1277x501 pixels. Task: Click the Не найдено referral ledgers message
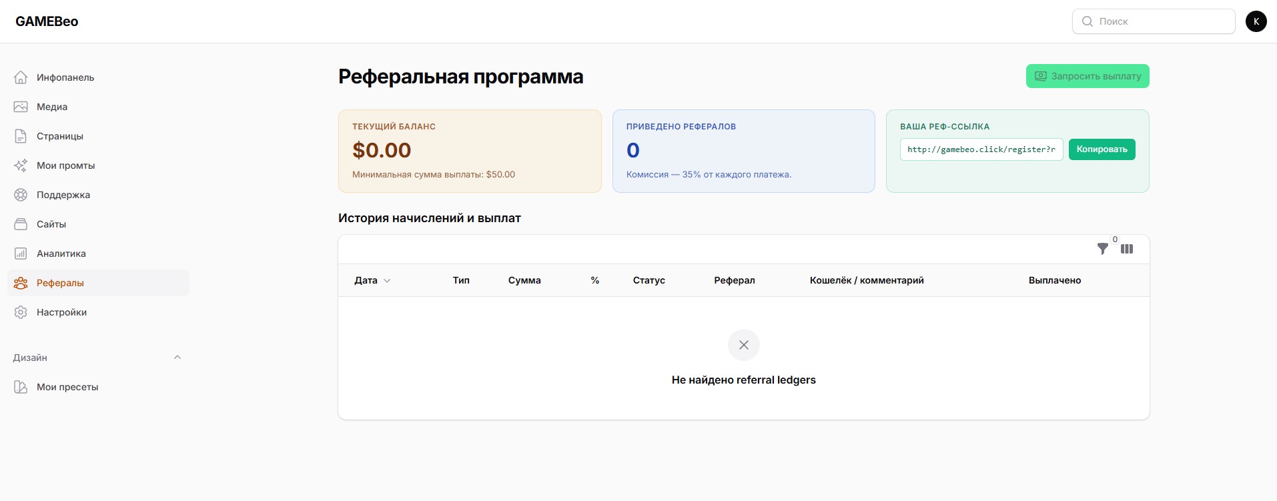tap(744, 380)
